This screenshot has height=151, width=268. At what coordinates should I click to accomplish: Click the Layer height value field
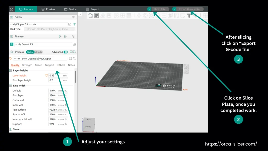tap(58, 75)
